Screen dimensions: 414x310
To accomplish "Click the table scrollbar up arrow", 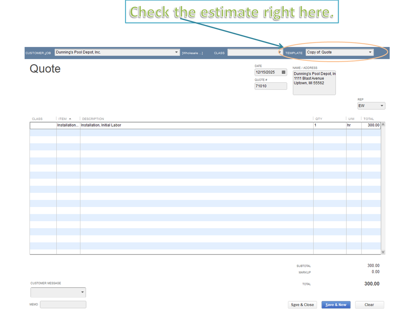I will tap(383, 124).
